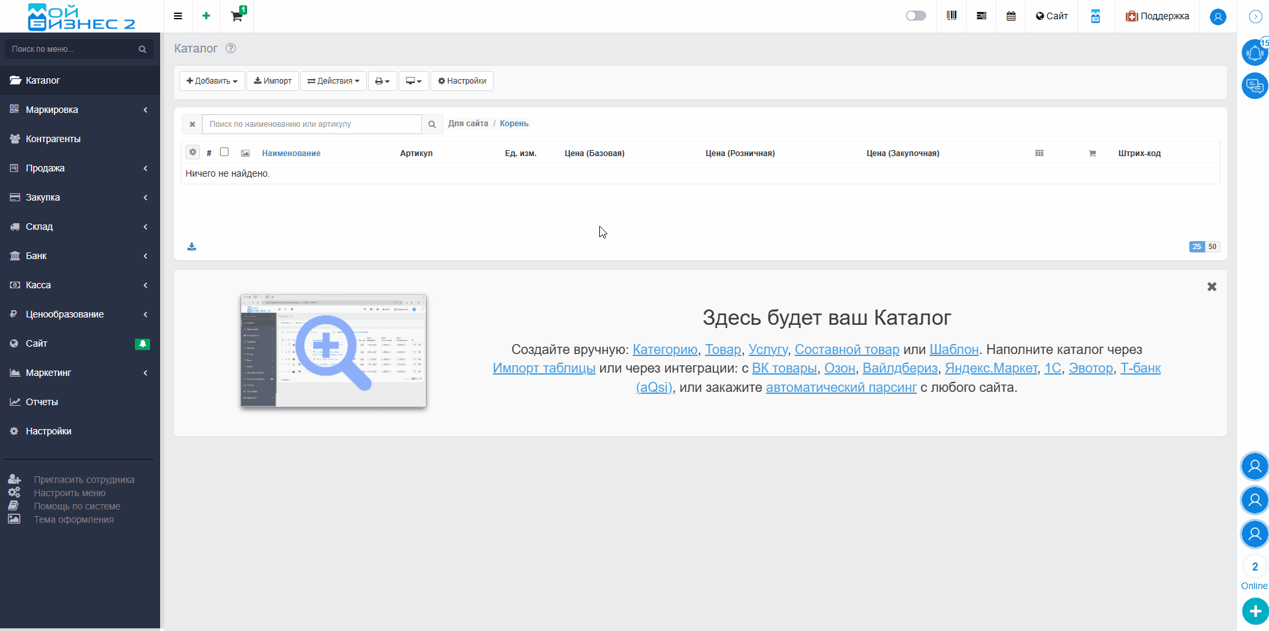Click the green plus icon in top bar
This screenshot has width=1269, height=631.
tap(206, 16)
